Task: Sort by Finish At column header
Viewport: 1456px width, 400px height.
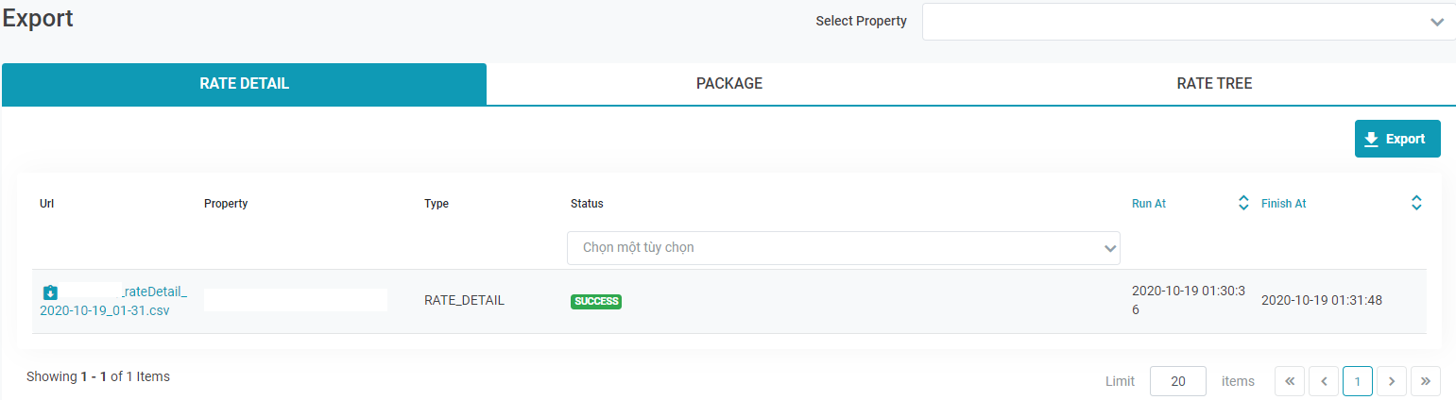Action: coord(1283,204)
